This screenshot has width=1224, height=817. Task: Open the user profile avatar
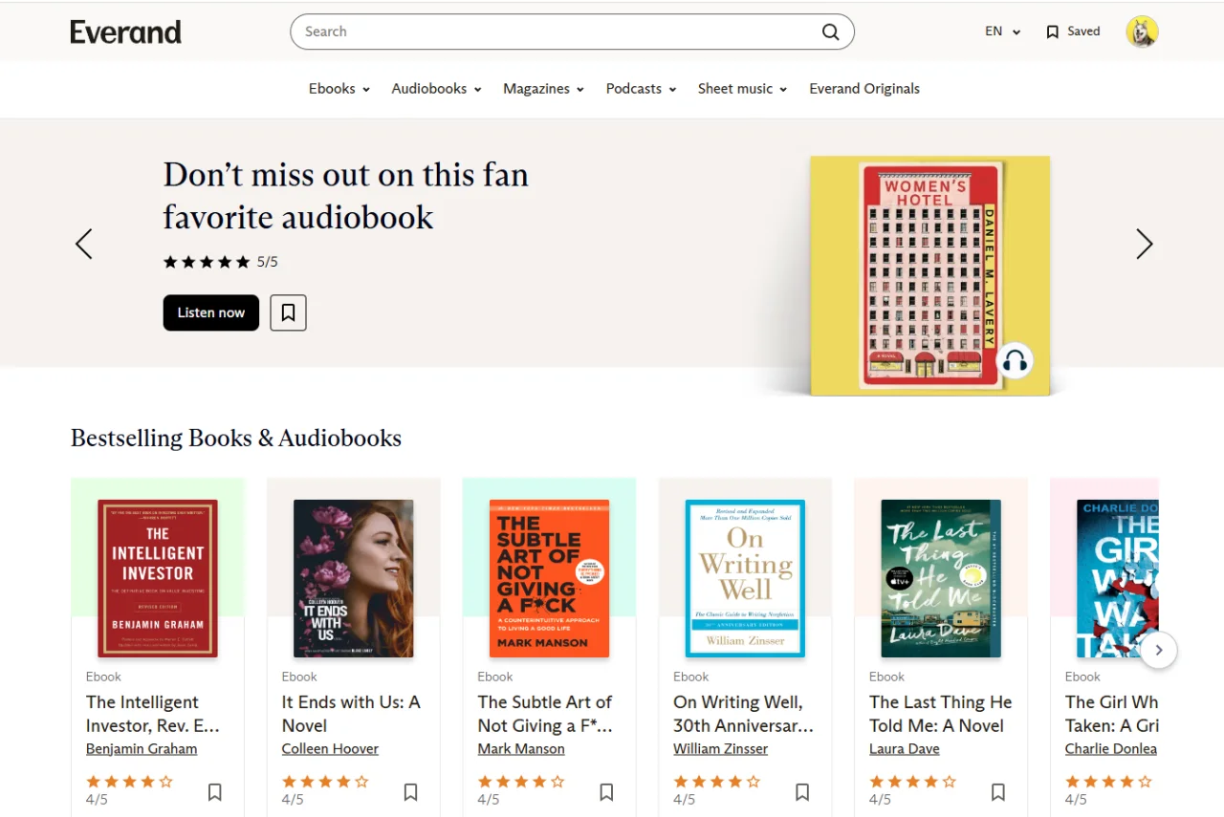click(1142, 32)
